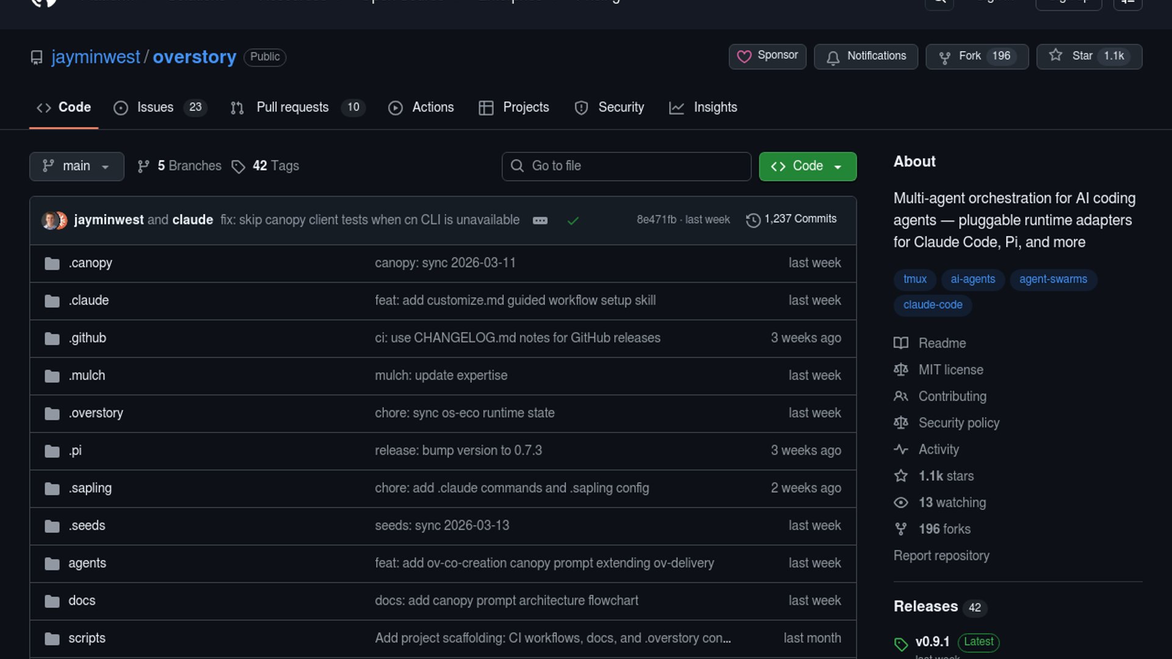Open the main branch dropdown
This screenshot has width=1172, height=659.
76,166
